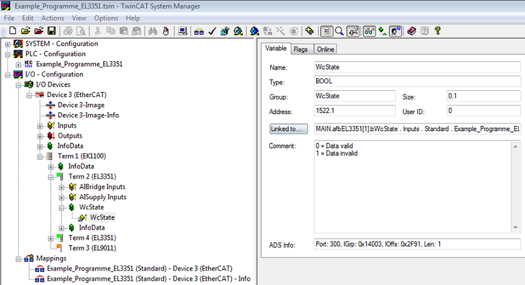525x285 pixels.
Task: Collapse the PLC - Configuration node
Action: (8, 54)
